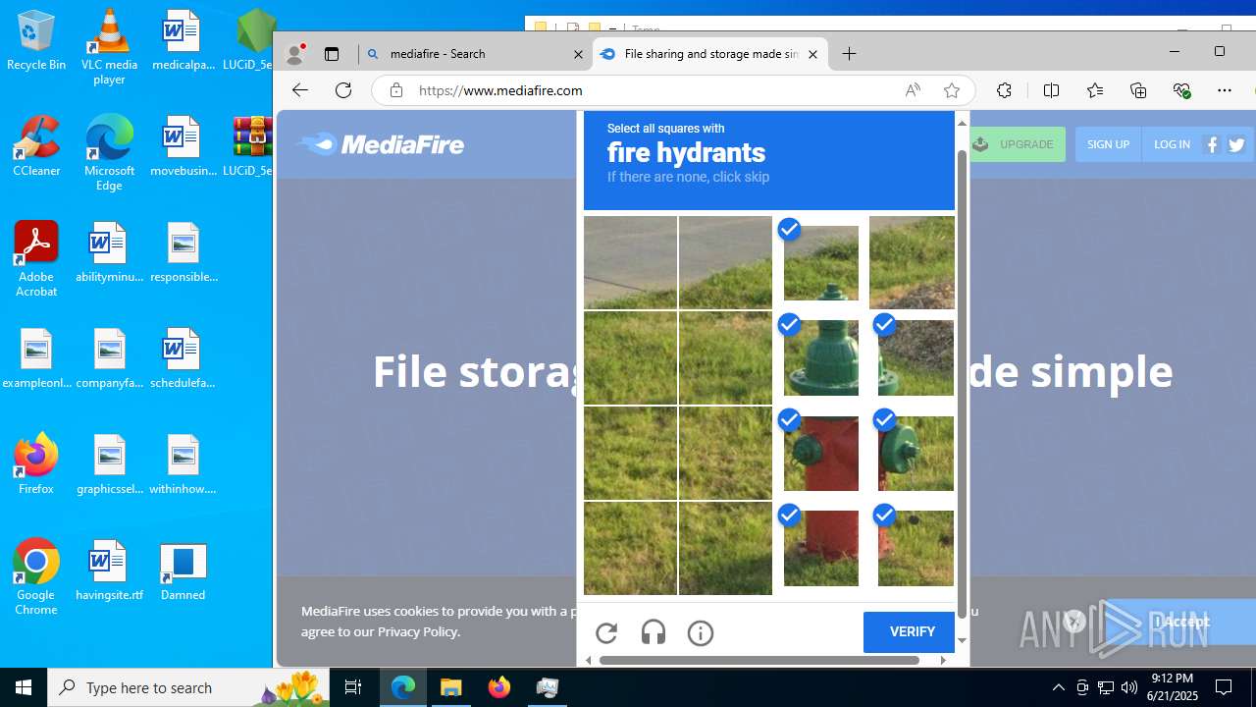
Task: Toggle Split screen view
Action: click(1051, 90)
